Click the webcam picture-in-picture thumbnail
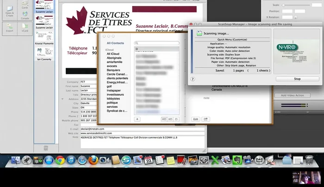 tap(306, 177)
